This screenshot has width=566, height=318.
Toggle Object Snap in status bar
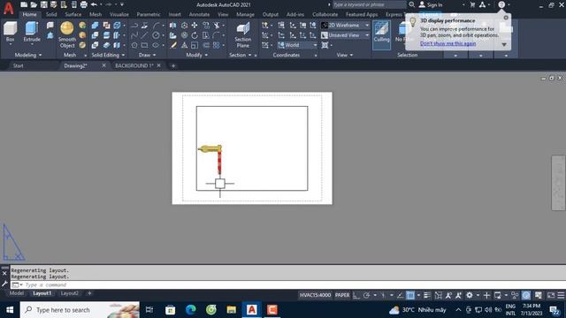tap(410, 295)
